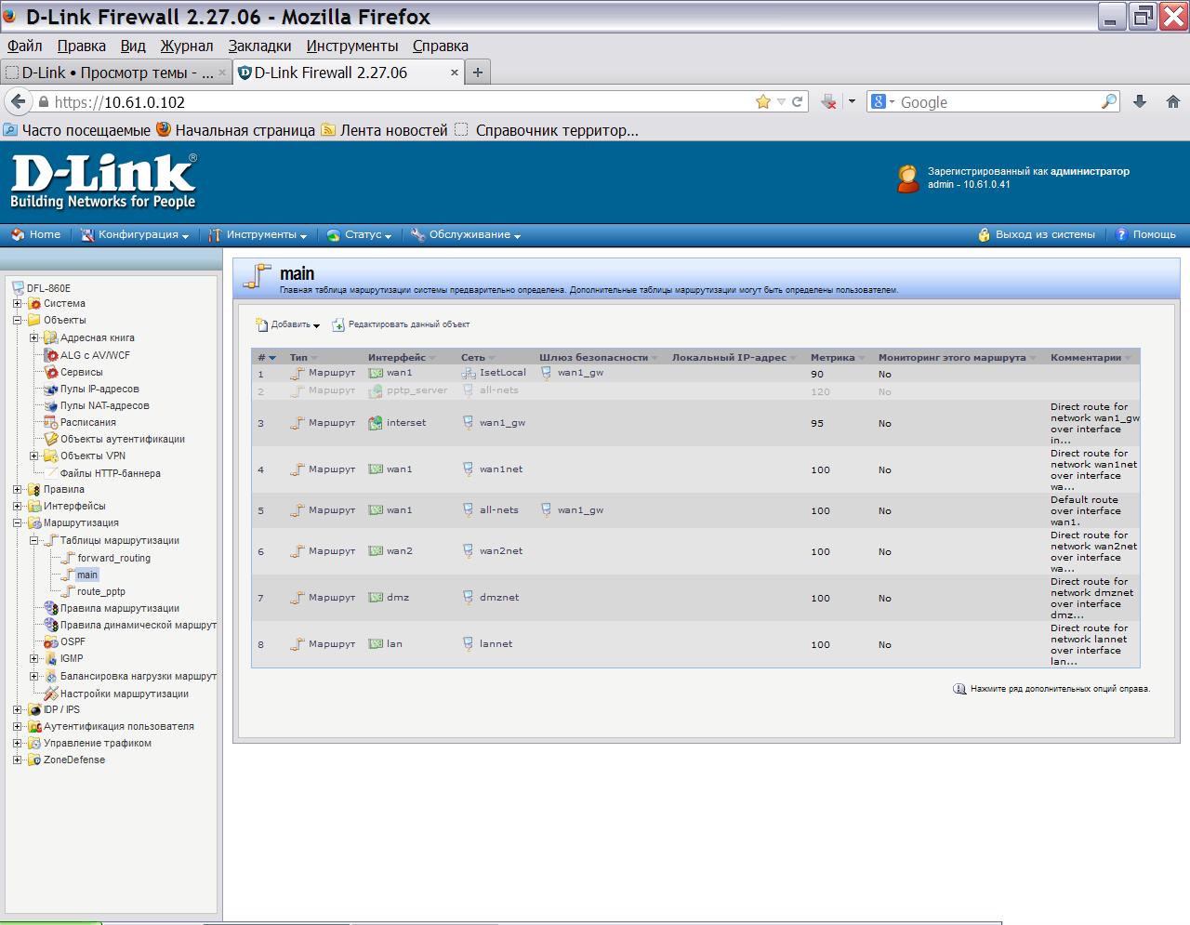Click the Сервисы tree icon
Image resolution: width=1190 pixels, height=925 pixels.
[52, 372]
